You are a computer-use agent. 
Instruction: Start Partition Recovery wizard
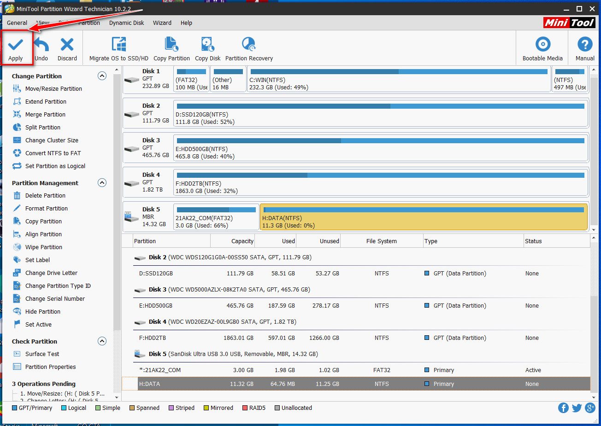(x=249, y=48)
